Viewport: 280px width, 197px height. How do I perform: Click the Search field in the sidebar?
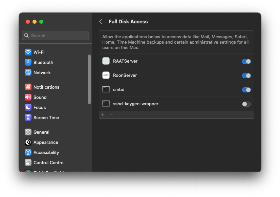(x=55, y=36)
